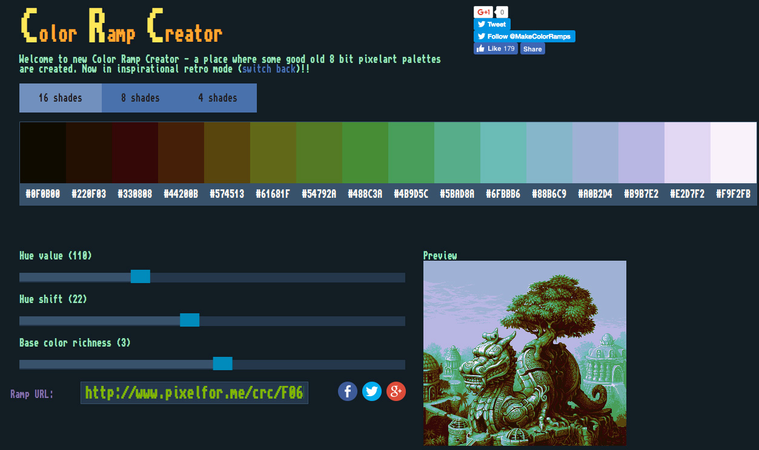
Task: Select the 16 shades tab
Action: tap(61, 98)
